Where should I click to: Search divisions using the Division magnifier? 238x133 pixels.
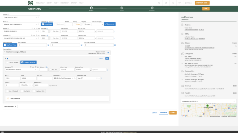click(38, 17)
